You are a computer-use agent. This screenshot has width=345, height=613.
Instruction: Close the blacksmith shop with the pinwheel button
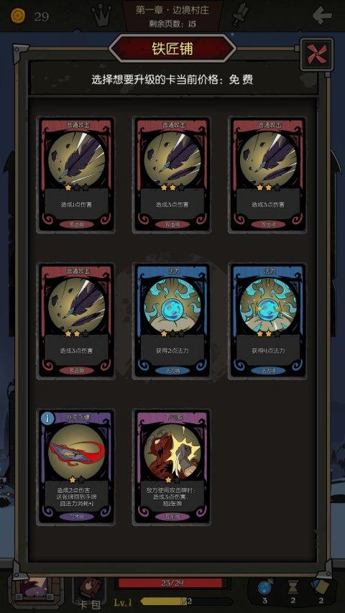pyautogui.click(x=317, y=55)
